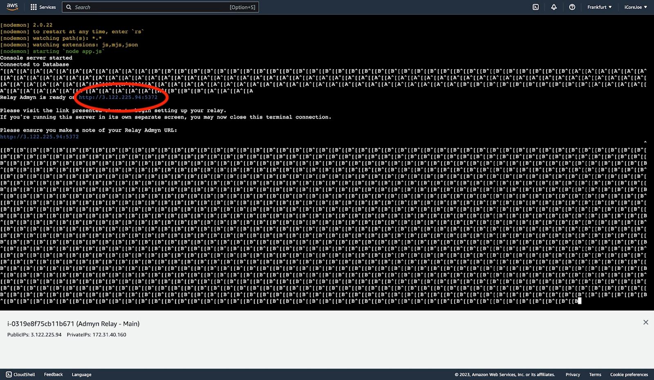Click the PrivateIPs 172.31.40.160 text
654x380 pixels.
point(96,335)
